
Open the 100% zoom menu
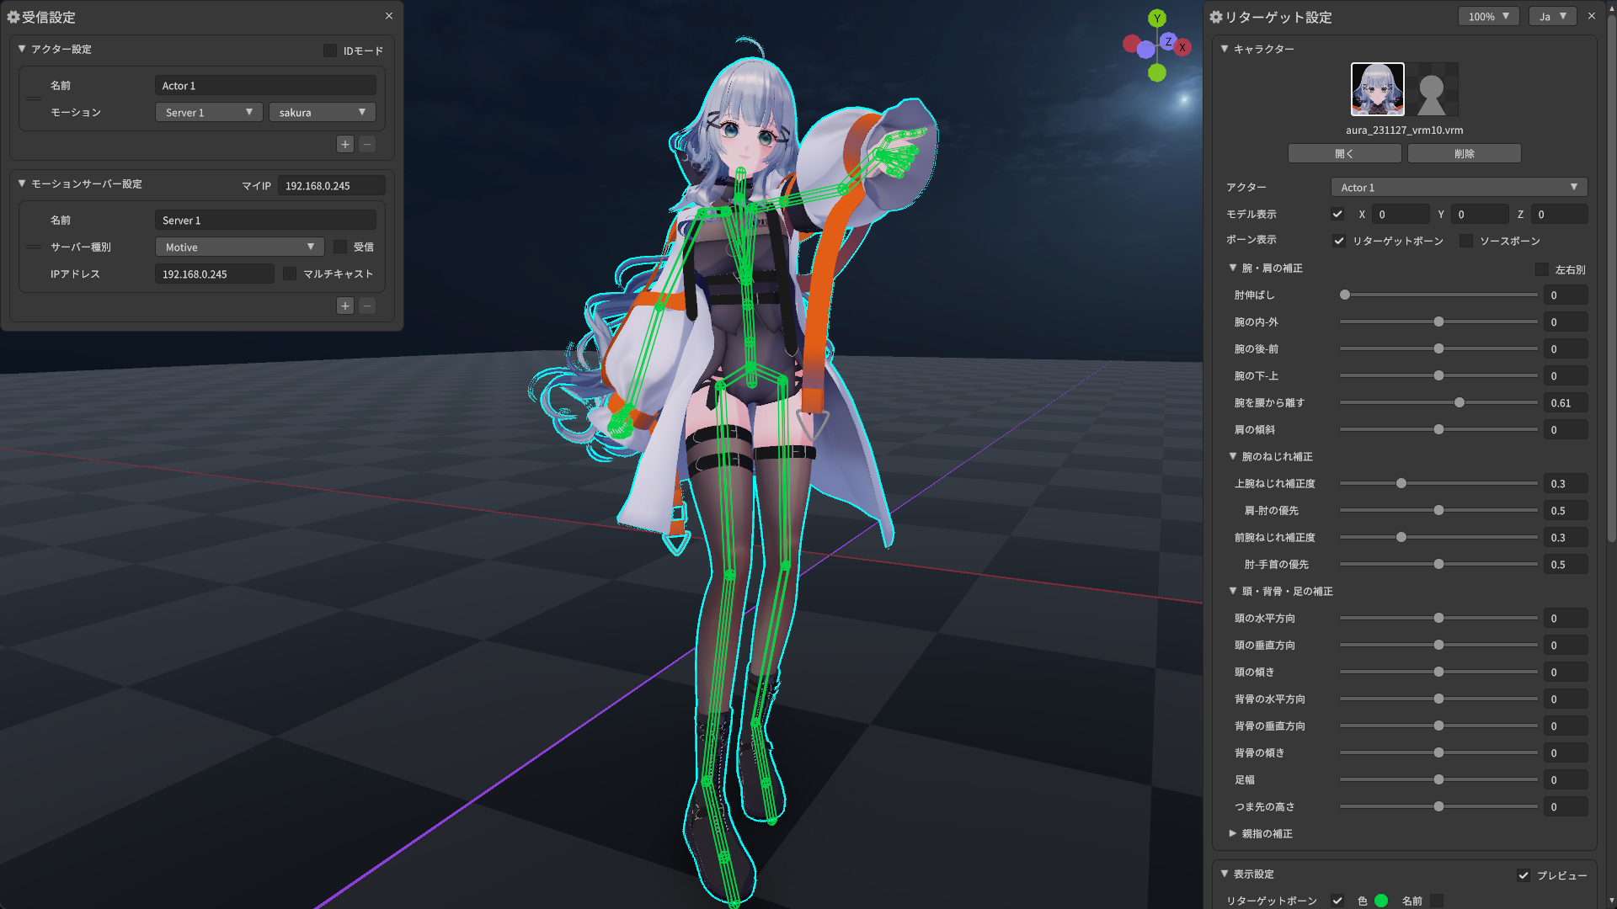pos(1488,16)
